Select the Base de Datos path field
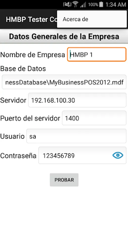 tap(64, 82)
